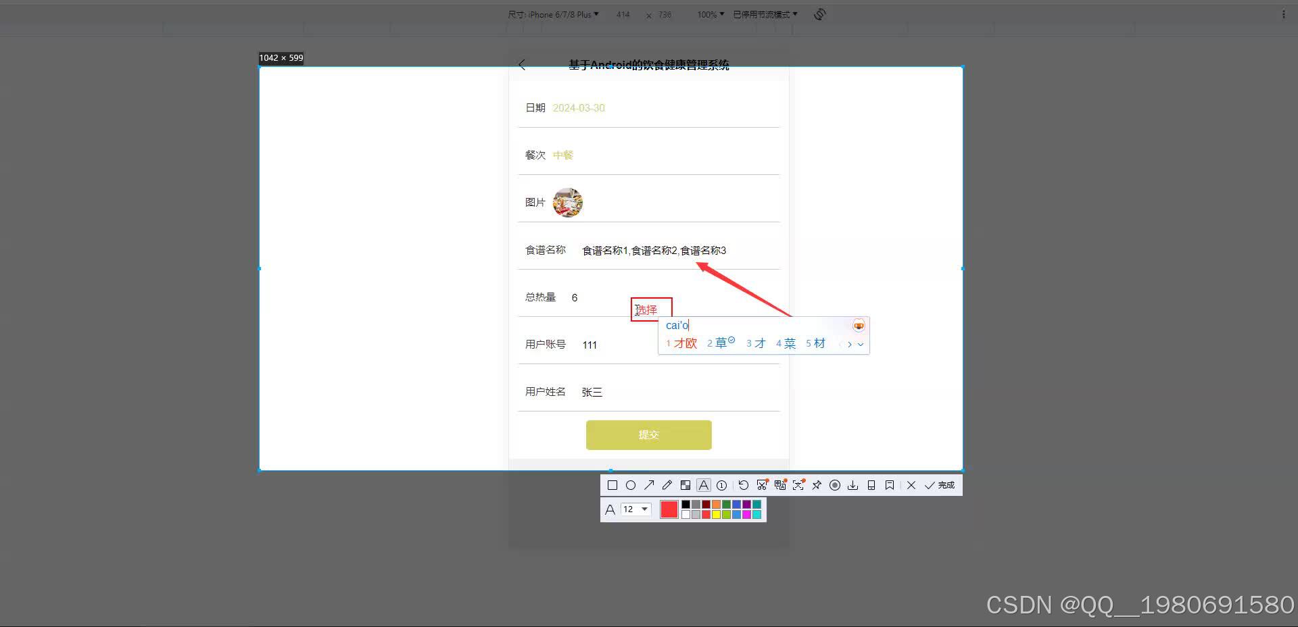Pick the black color swatch

point(686,504)
